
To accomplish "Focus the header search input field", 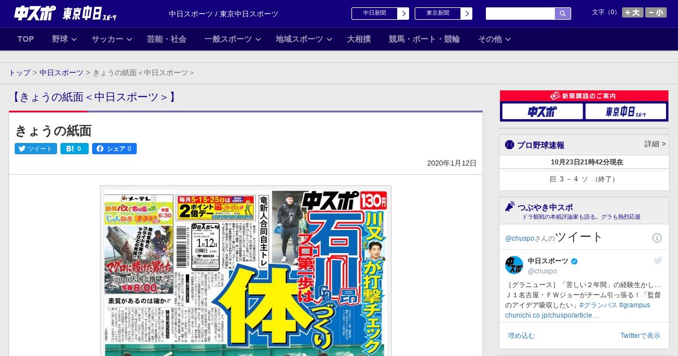I will coord(520,14).
